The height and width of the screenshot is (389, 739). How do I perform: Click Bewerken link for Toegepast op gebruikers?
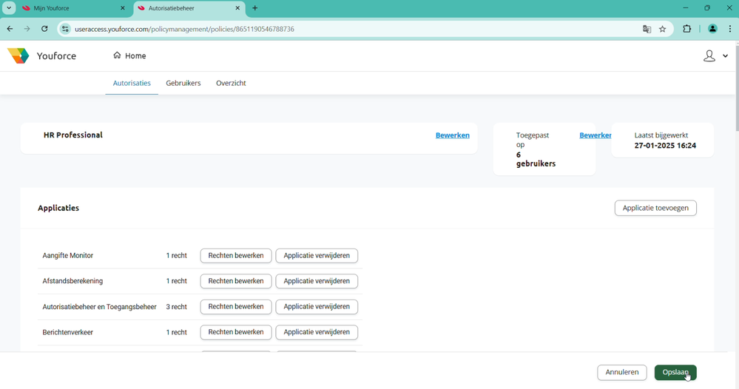coord(595,135)
